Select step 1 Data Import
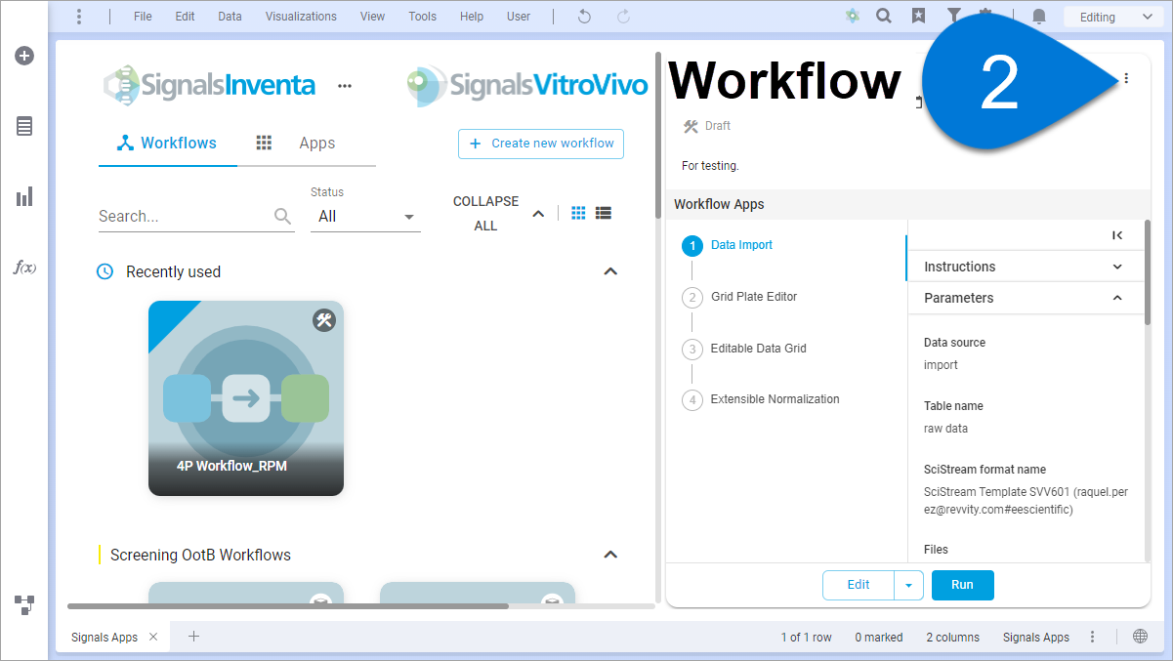Screen dimensions: 1173x661 pos(741,245)
